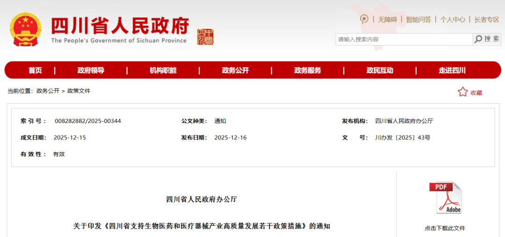The width and height of the screenshot is (505, 237).
Task: Select 首页 in the navigation bar
Action: pyautogui.click(x=35, y=71)
